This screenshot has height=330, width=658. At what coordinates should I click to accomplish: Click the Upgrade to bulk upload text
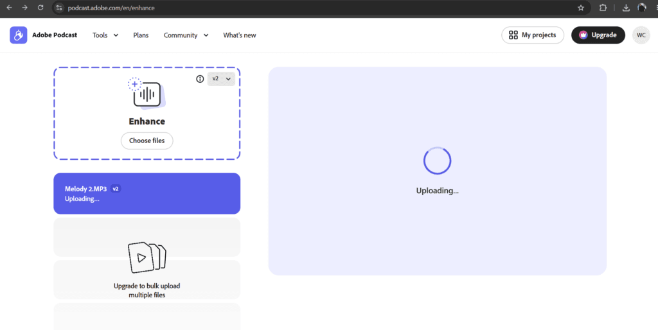(147, 290)
